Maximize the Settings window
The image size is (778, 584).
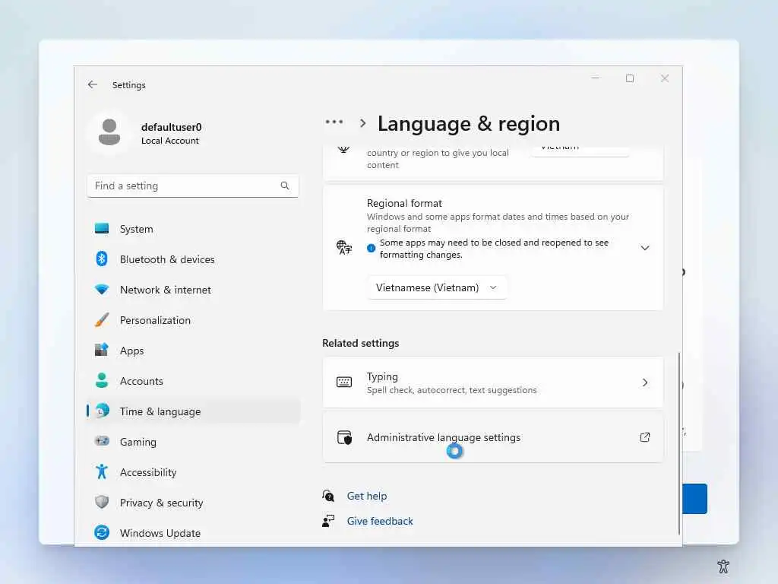(x=630, y=78)
